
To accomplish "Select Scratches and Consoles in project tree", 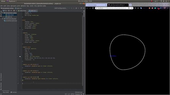I will click(10, 21).
